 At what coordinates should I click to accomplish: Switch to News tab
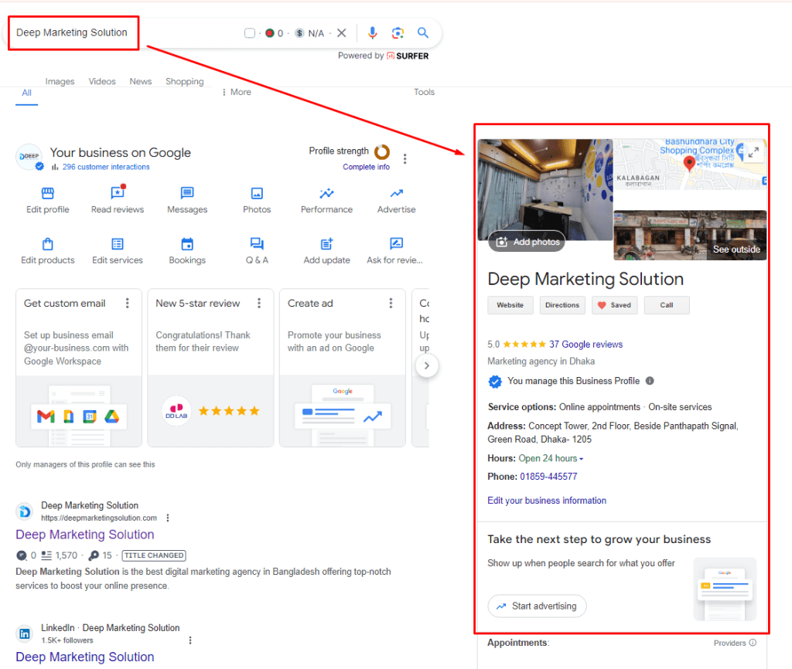(x=141, y=81)
